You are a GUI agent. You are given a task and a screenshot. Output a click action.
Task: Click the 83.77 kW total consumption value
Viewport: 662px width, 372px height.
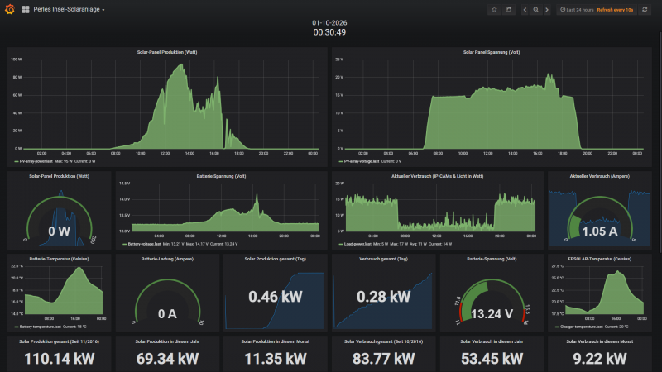[x=383, y=359]
